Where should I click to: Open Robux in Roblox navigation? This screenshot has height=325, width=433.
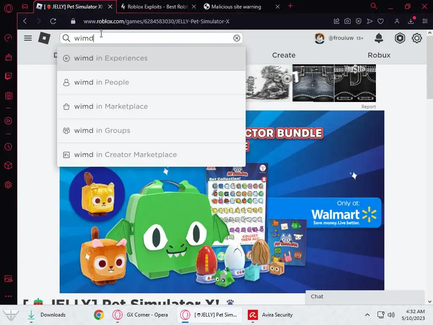coord(379,55)
